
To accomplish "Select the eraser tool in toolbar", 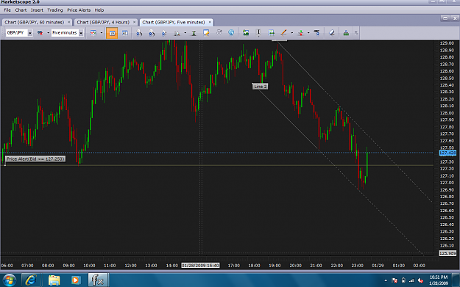I will coord(331,33).
